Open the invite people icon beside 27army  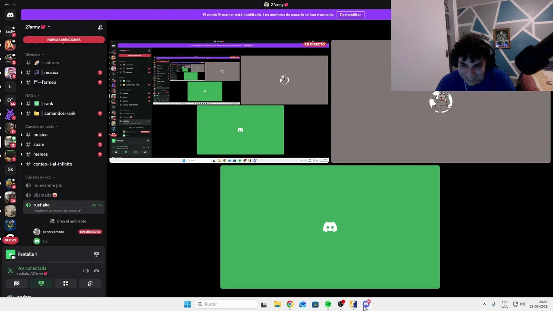coord(100,27)
